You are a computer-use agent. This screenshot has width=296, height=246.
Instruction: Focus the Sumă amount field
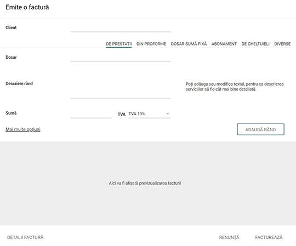tap(91, 114)
